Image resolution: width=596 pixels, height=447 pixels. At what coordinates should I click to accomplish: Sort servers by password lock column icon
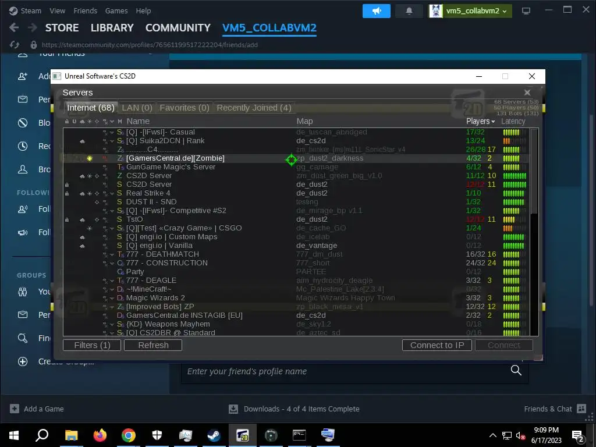point(67,122)
